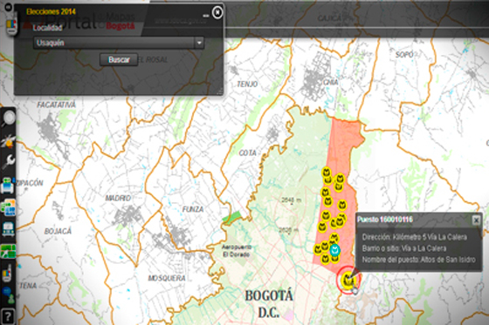Click the green map layers icon
Screen dimensions: 489x325
point(9,251)
